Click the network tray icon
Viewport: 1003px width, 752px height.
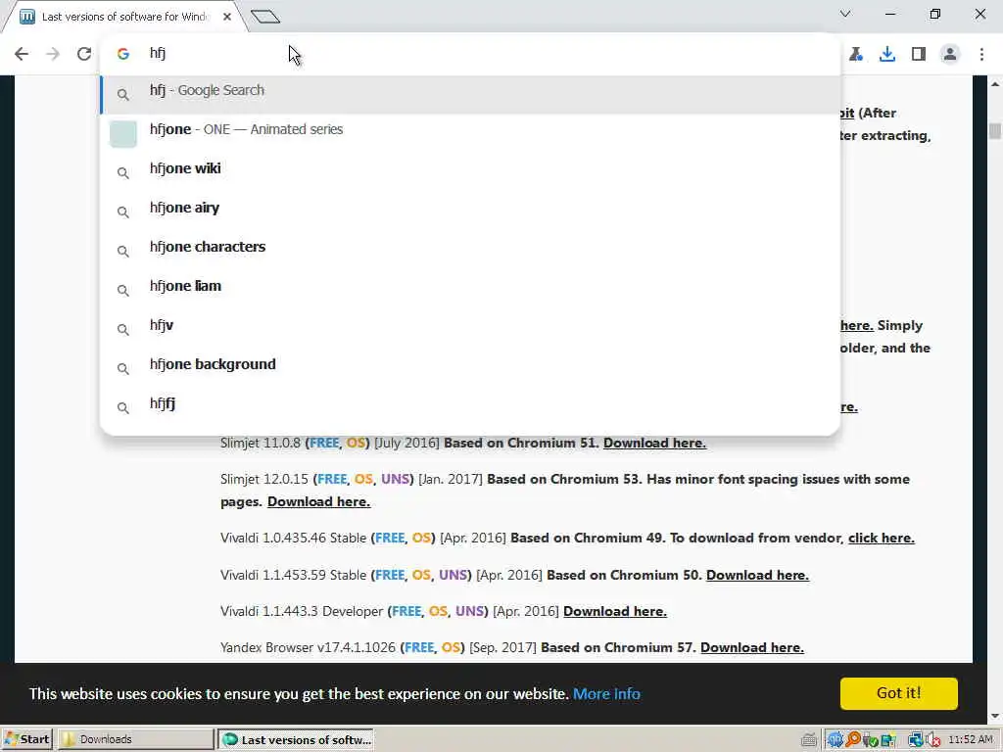[x=916, y=740]
